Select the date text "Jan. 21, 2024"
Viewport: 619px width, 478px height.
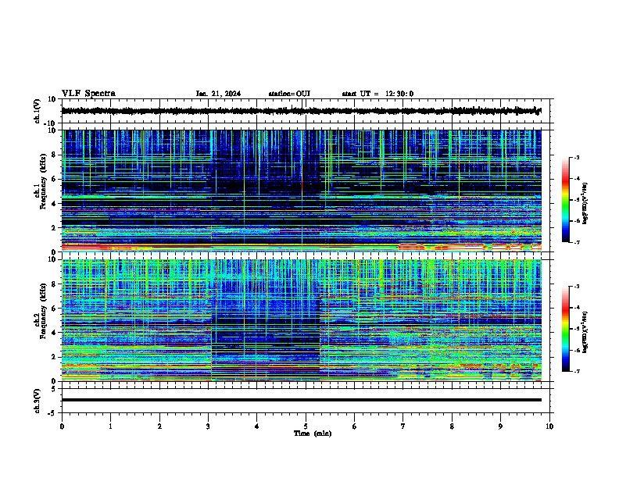218,94
